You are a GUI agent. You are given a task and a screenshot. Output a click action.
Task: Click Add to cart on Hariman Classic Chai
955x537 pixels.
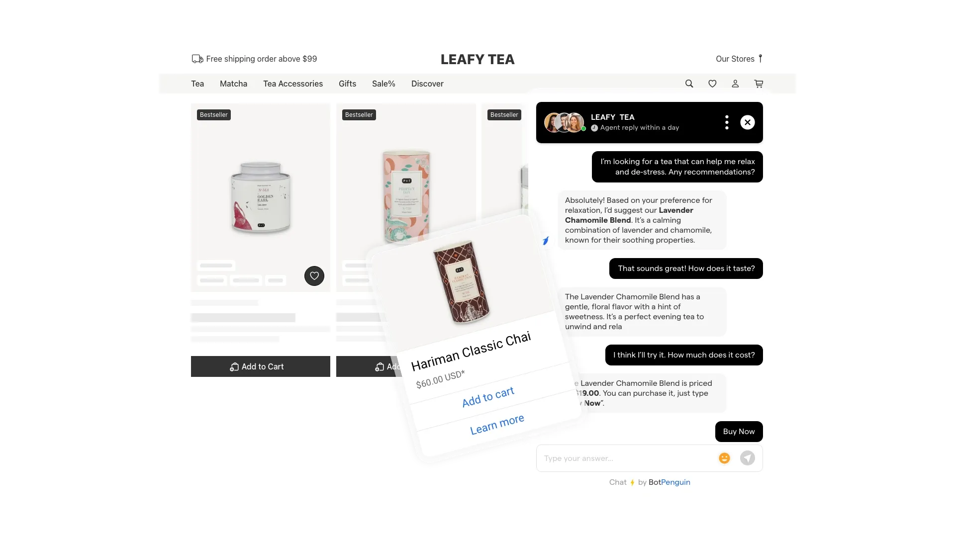click(x=488, y=395)
